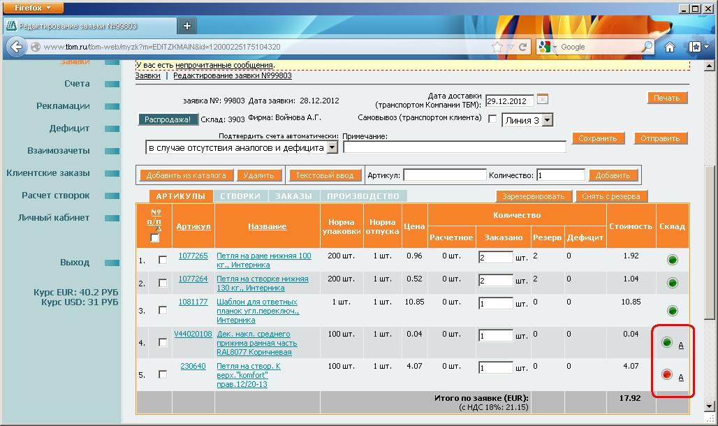Click the browser back arrow button

pyautogui.click(x=17, y=47)
